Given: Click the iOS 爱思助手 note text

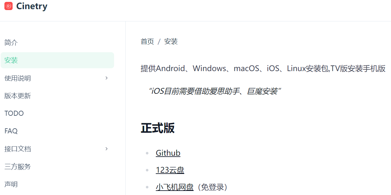Looking at the screenshot, I should click(x=214, y=91).
